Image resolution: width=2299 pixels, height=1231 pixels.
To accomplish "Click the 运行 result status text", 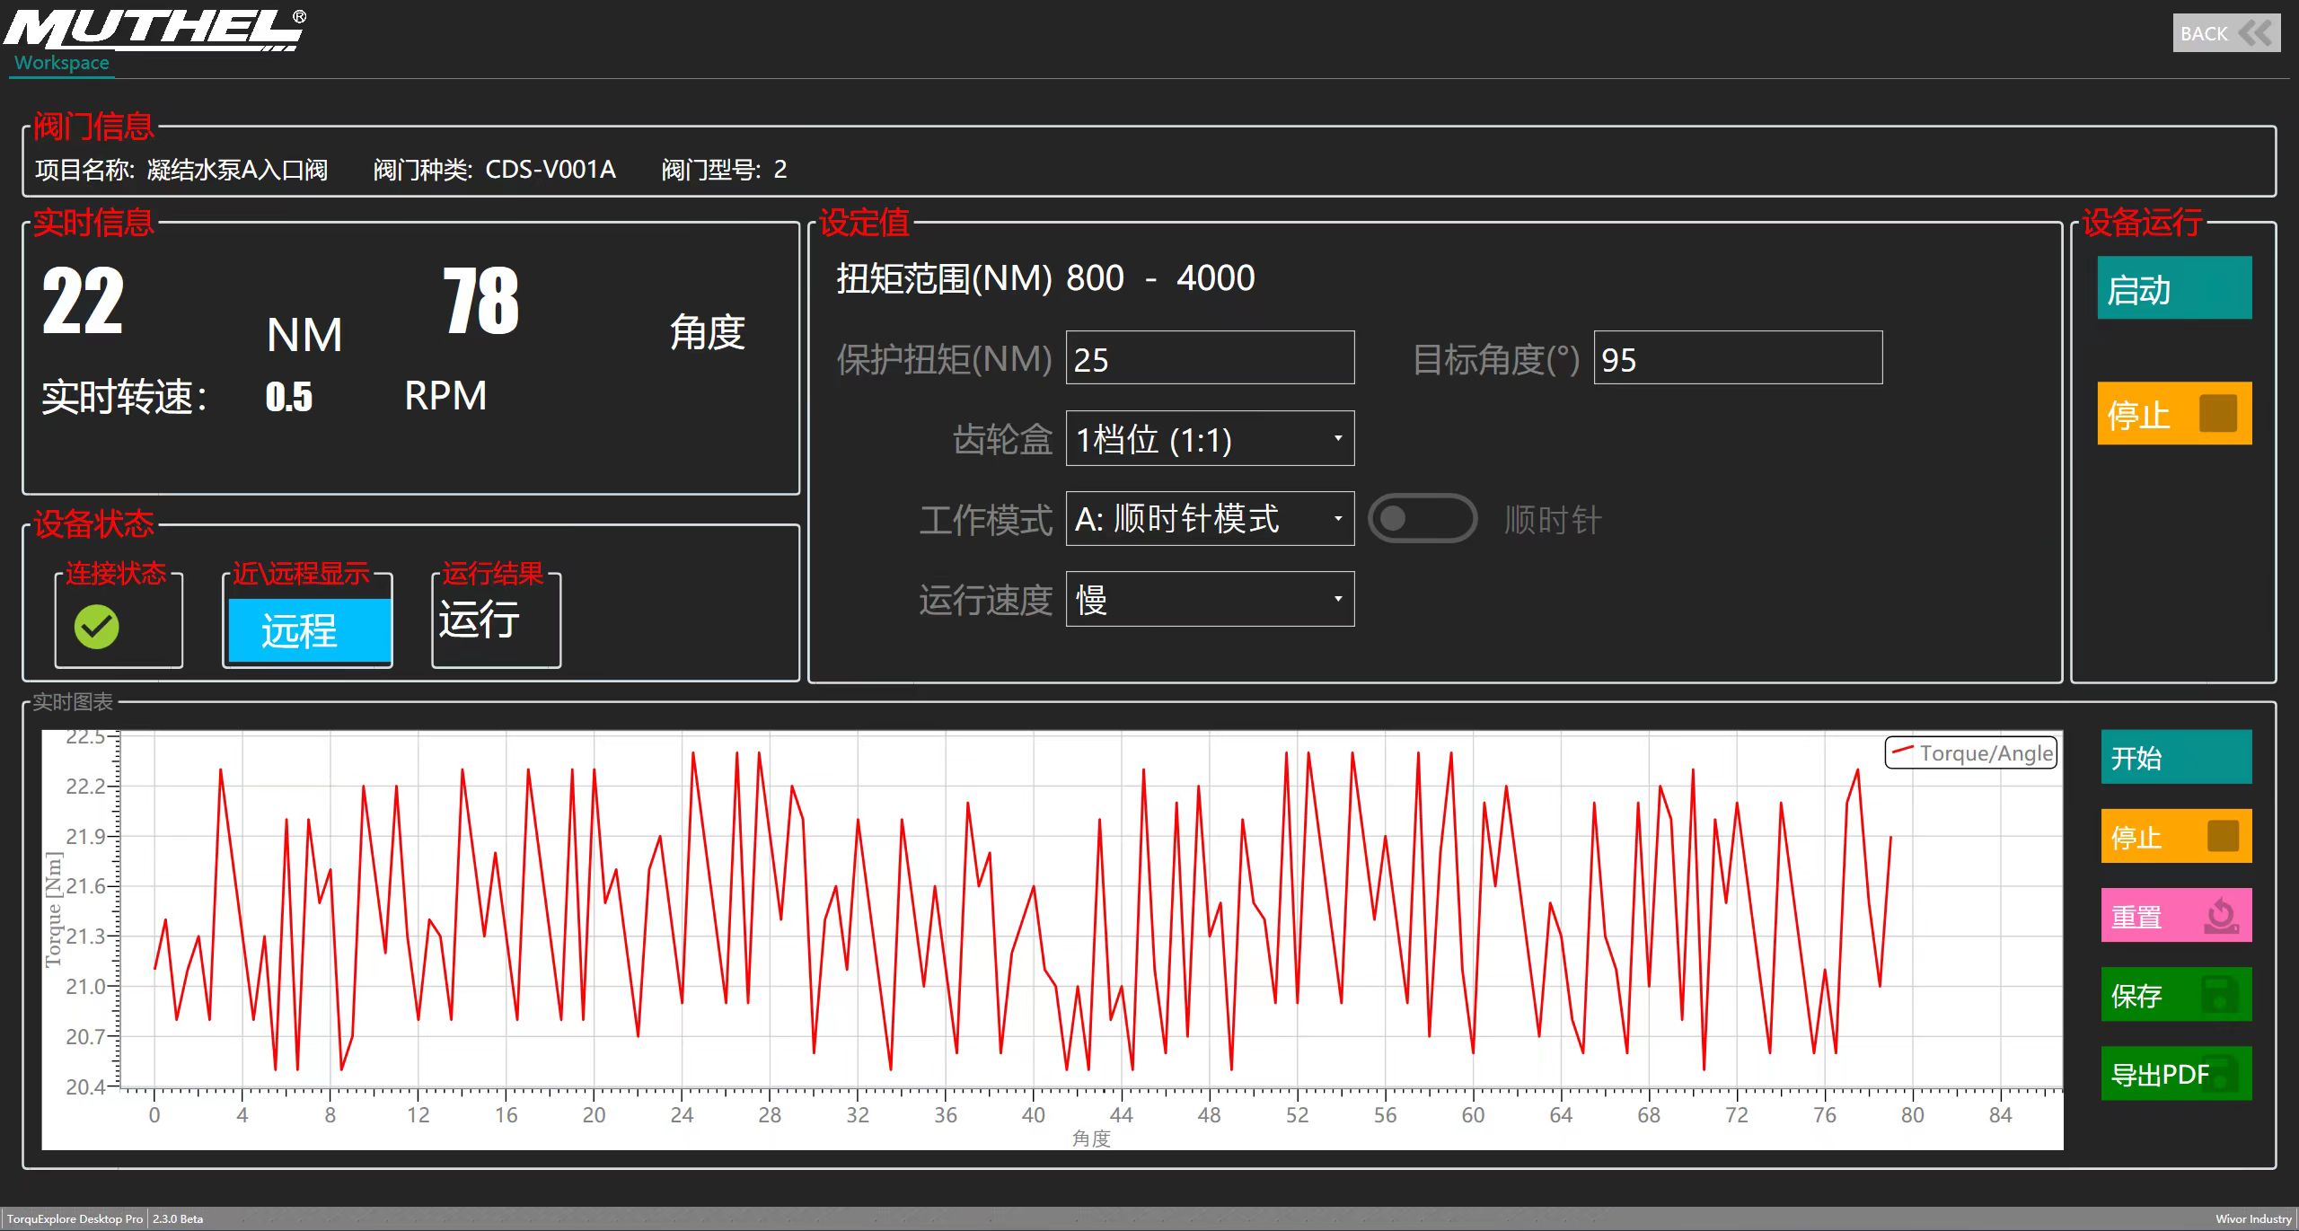I will pyautogui.click(x=480, y=620).
